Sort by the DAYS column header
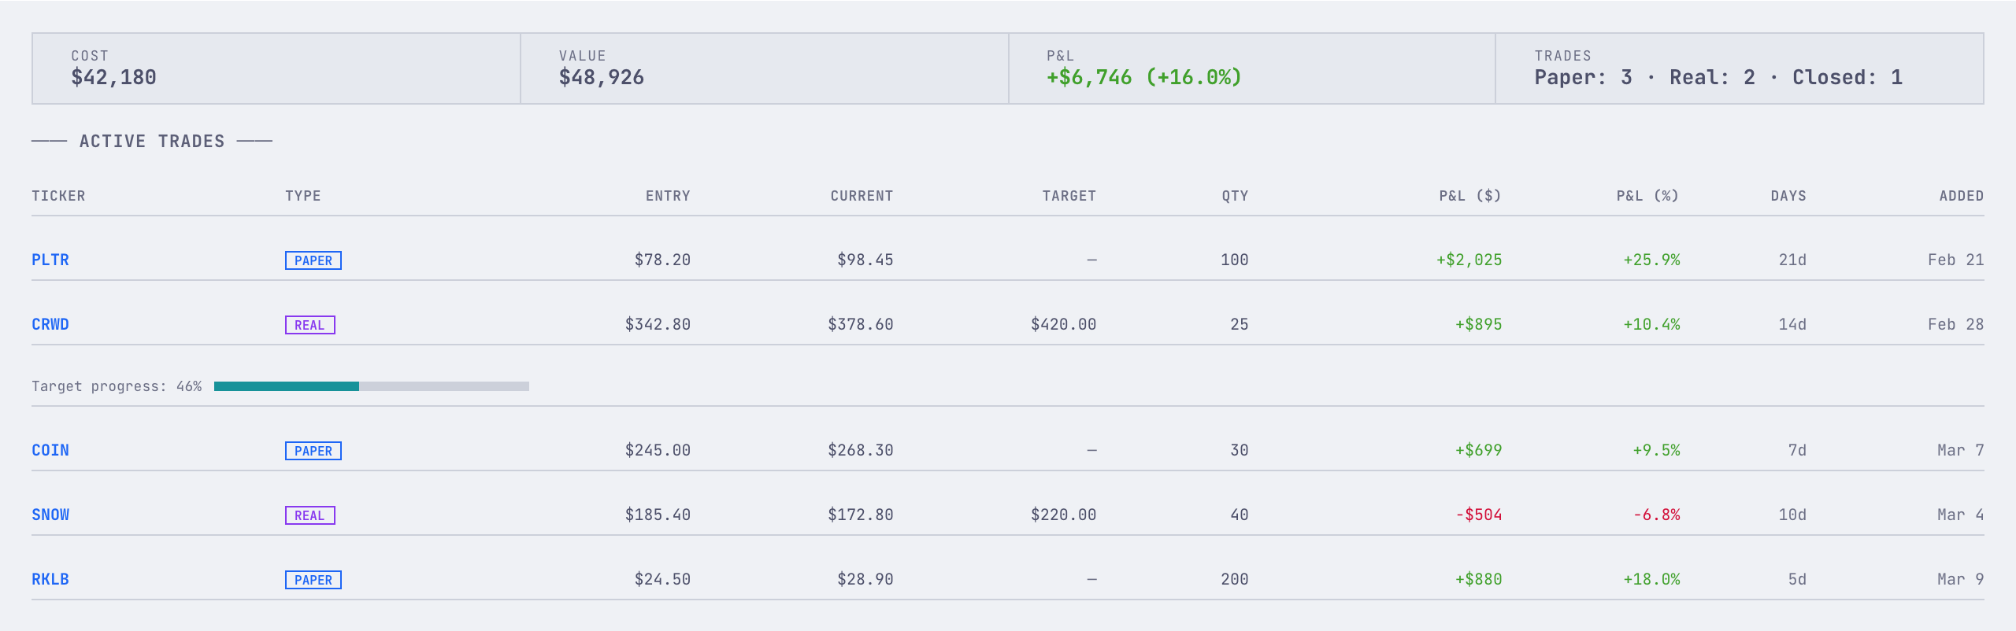Image resolution: width=2016 pixels, height=631 pixels. pyautogui.click(x=1788, y=195)
